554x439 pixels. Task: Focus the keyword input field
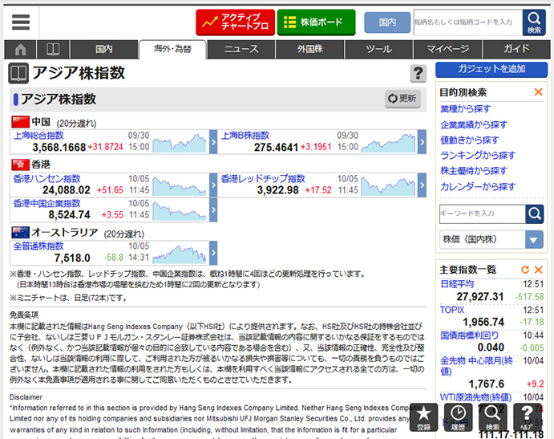pyautogui.click(x=483, y=213)
